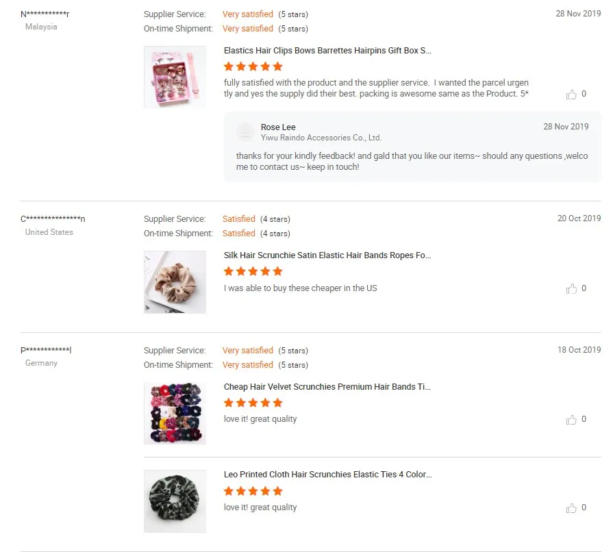Image resolution: width=613 pixels, height=552 pixels.
Task: Click thumbs-up on Leo Printed Scrunchies review
Action: point(572,508)
